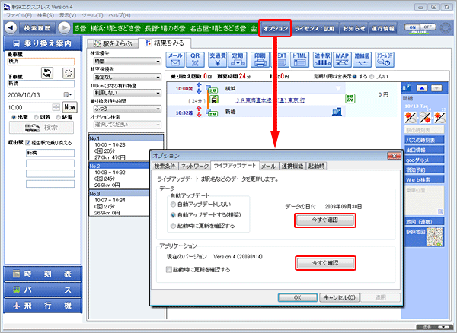This screenshot has width=457, height=333.
Task: Toggle the アラームOFF alarm icon
Action: (x=385, y=59)
